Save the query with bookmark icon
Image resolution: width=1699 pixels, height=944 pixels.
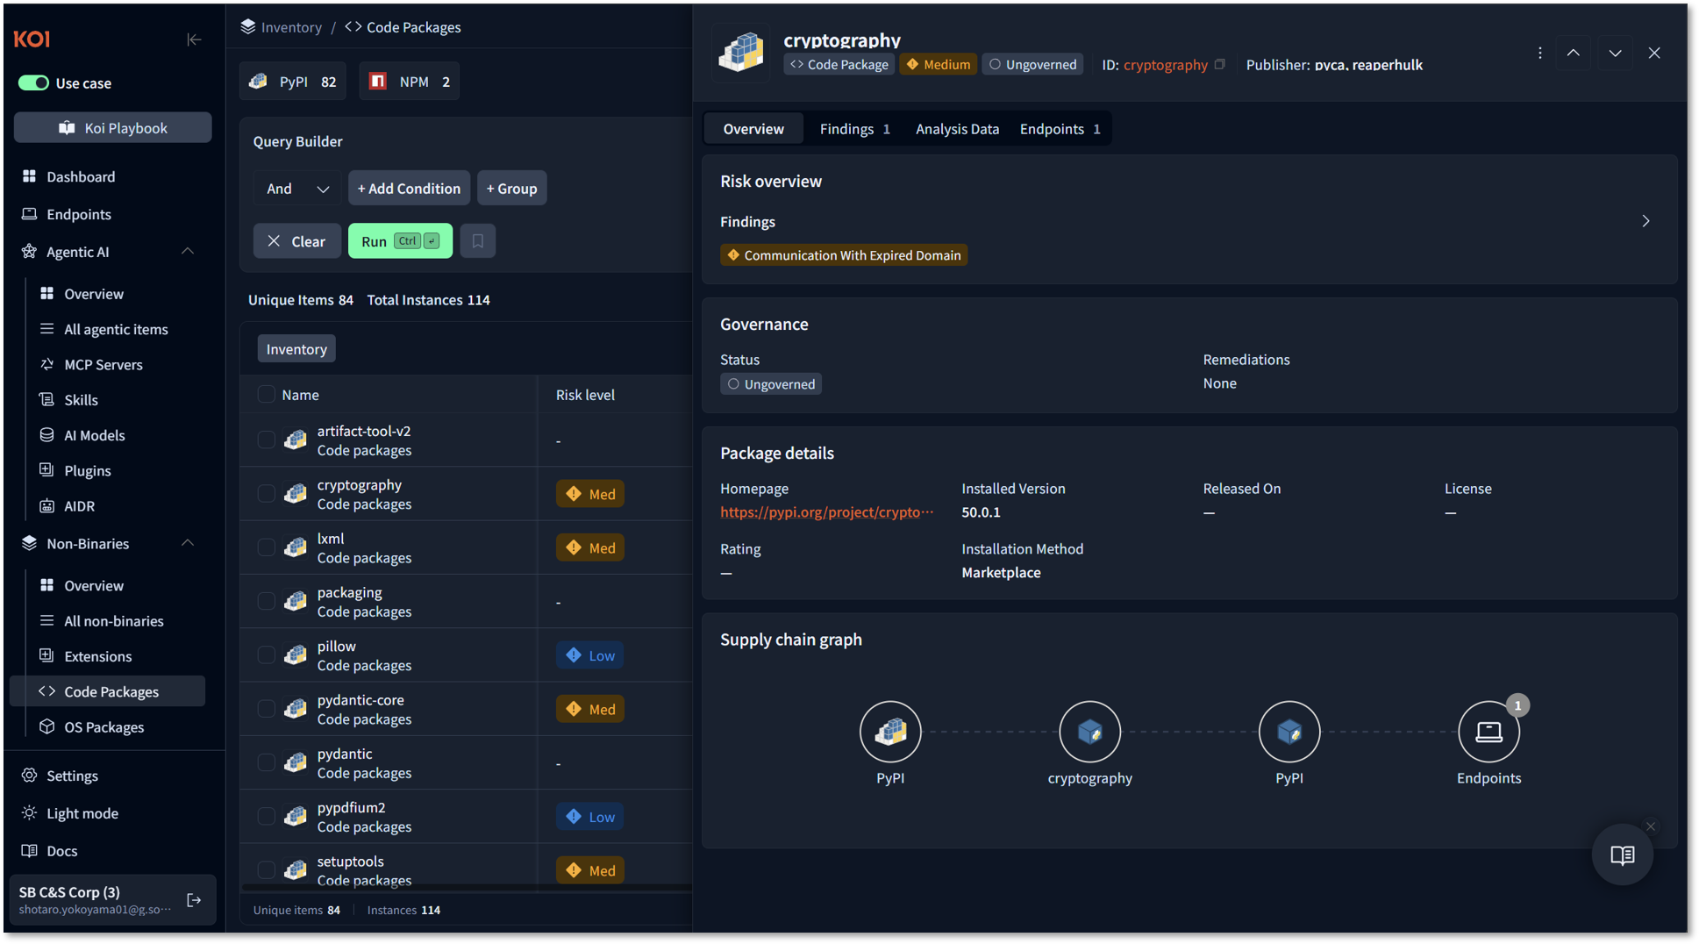478,240
